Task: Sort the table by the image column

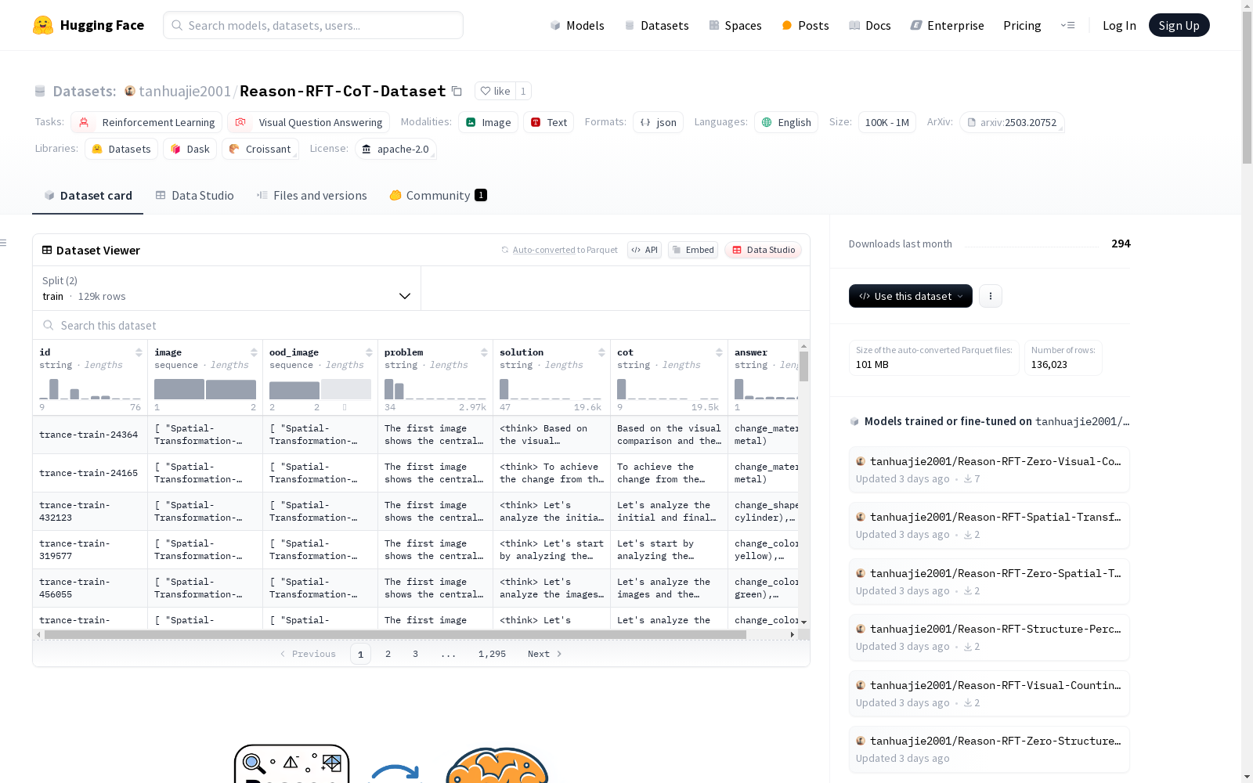Action: point(254,352)
